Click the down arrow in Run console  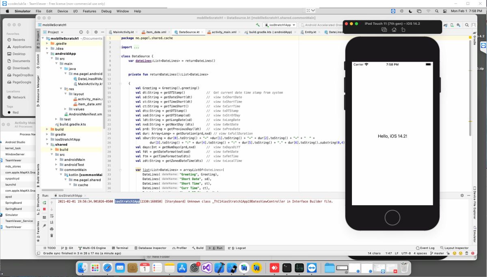[x=52, y=209]
